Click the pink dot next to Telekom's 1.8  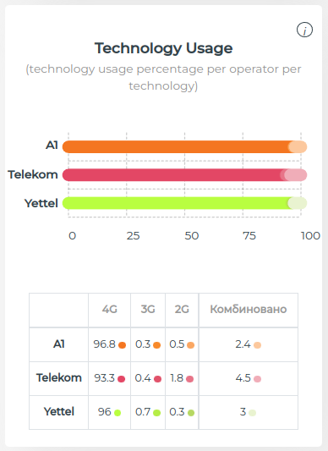(189, 379)
